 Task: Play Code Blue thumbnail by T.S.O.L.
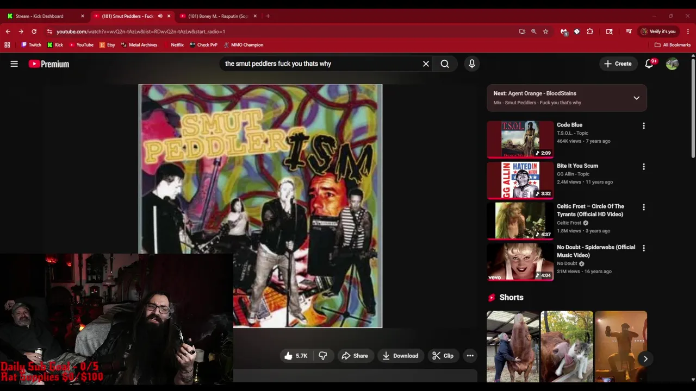point(520,139)
